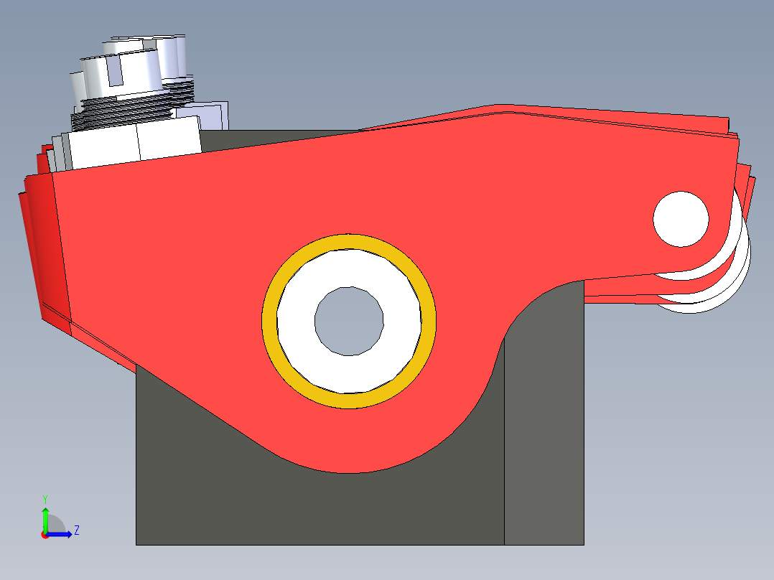The height and width of the screenshot is (580, 774).
Task: Click the blue Z axis arrow of triad
Action: [60, 533]
